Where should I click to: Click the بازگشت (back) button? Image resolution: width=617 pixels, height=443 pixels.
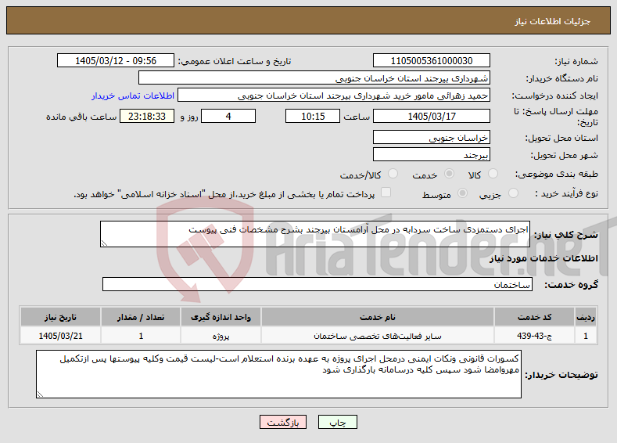tap(282, 422)
